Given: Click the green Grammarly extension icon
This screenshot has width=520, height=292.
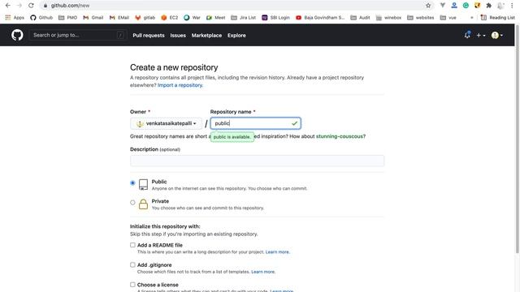Looking at the screenshot, I should [466, 6].
